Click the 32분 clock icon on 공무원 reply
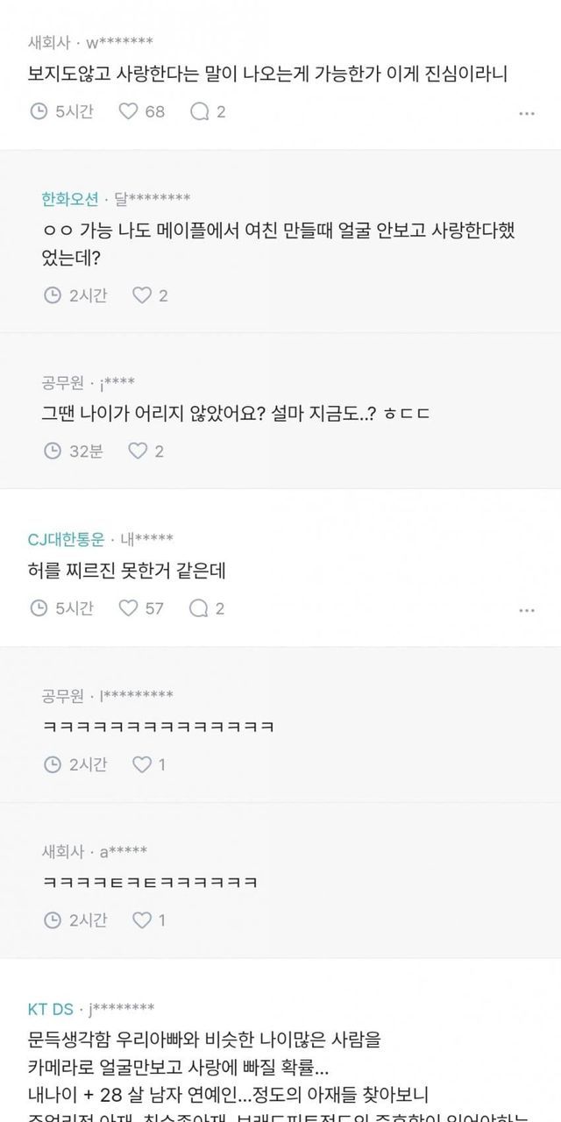Viewport: 561px width, 1122px height. coord(53,451)
